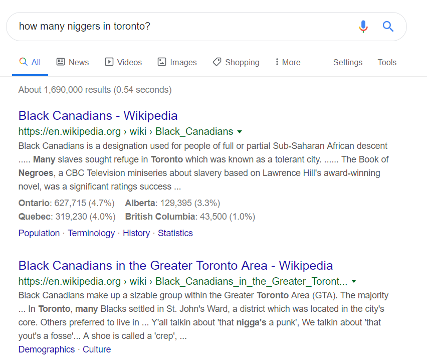Go to the Statistics section link
The width and height of the screenshot is (427, 363).
pyautogui.click(x=175, y=233)
